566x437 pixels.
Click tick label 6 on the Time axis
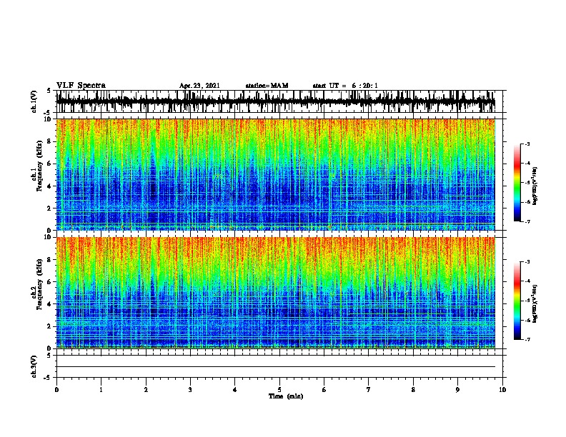pyautogui.click(x=324, y=390)
